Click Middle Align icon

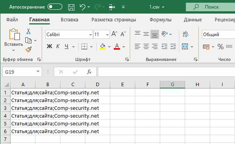tap(146, 34)
